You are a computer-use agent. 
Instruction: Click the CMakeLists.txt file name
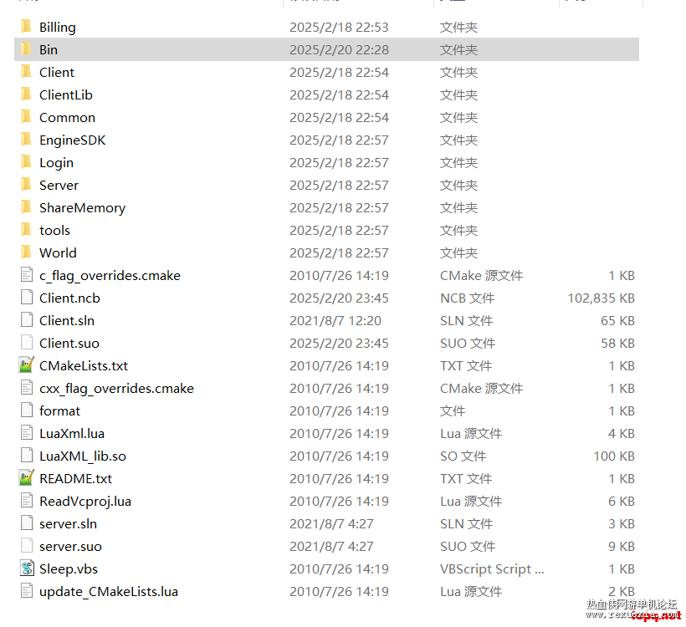pyautogui.click(x=84, y=365)
